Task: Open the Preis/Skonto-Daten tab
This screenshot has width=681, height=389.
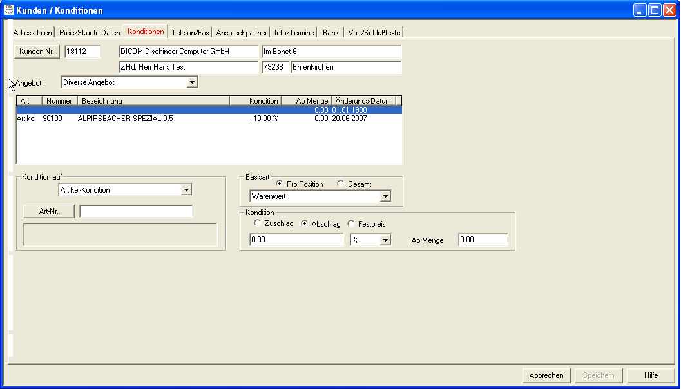Action: tap(90, 33)
